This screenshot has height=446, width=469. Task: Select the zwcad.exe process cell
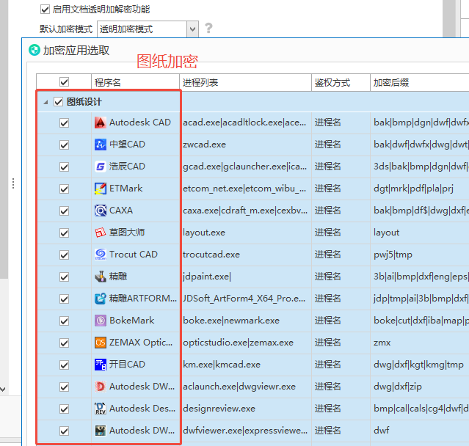click(245, 145)
